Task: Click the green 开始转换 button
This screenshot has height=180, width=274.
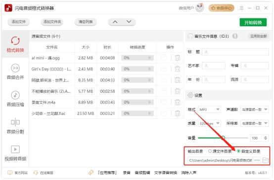Action: pos(253,22)
